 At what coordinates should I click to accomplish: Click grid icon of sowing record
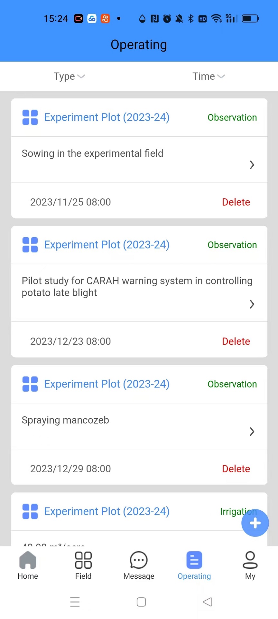tap(30, 117)
